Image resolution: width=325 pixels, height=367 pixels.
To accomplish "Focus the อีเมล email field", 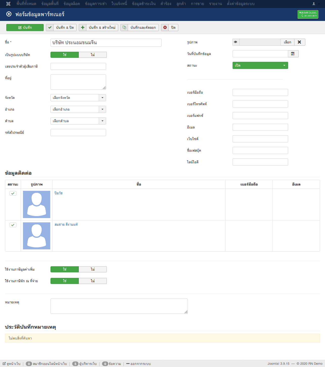I will pyautogui.click(x=260, y=127).
